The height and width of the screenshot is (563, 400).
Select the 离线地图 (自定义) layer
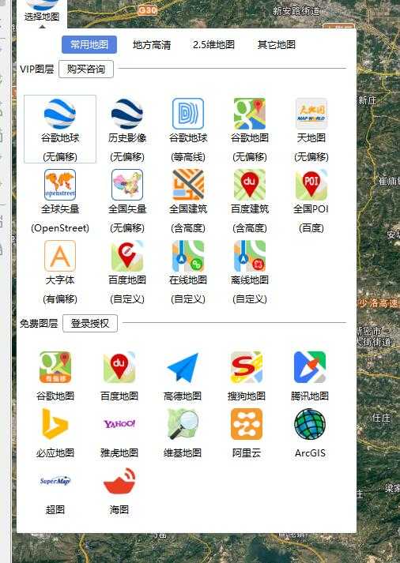click(x=250, y=272)
